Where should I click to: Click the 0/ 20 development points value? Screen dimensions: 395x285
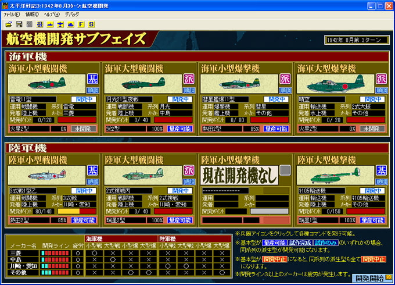coord(332,120)
